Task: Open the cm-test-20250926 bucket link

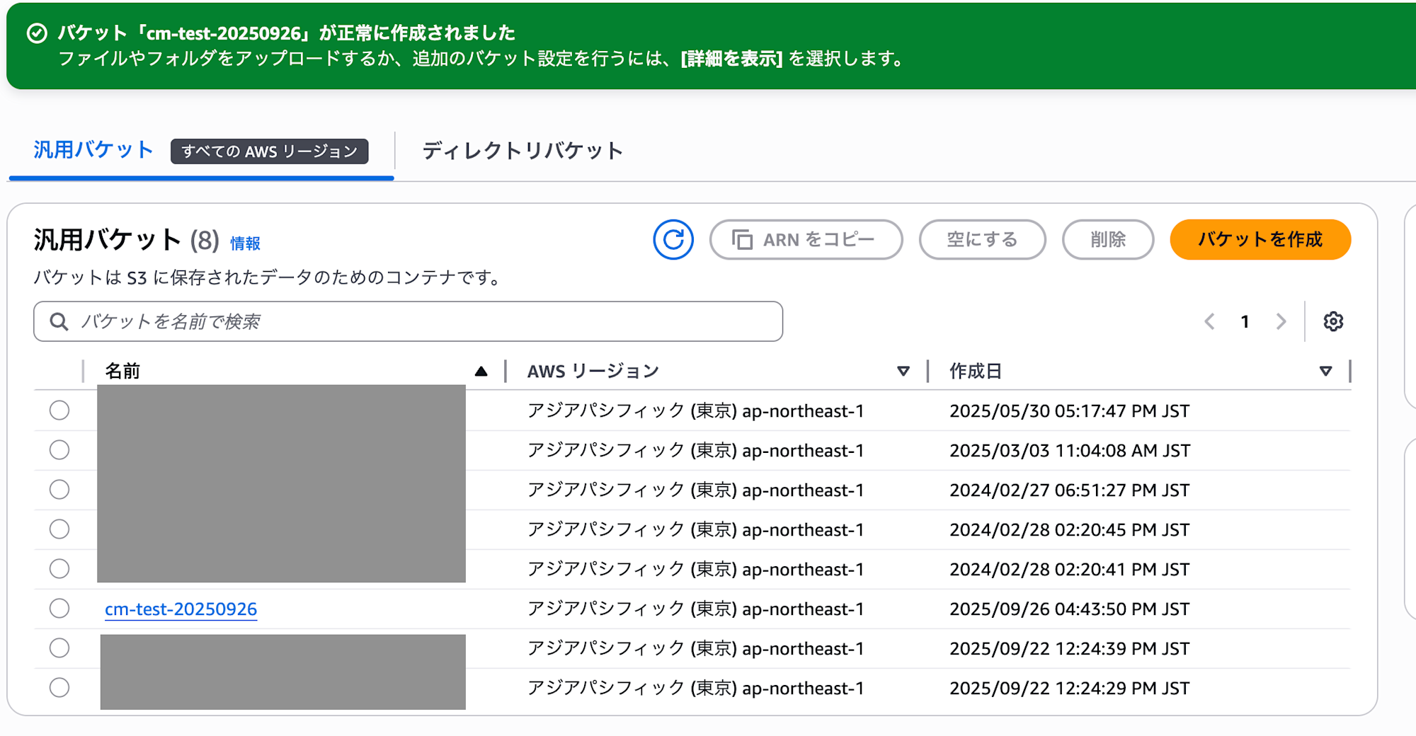Action: pos(181,609)
